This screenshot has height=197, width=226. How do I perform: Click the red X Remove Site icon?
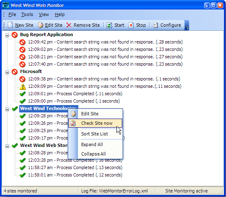click(x=69, y=25)
